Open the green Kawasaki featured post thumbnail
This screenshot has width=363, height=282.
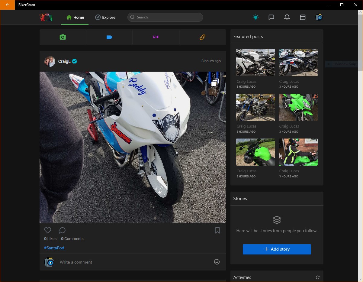pos(298,107)
